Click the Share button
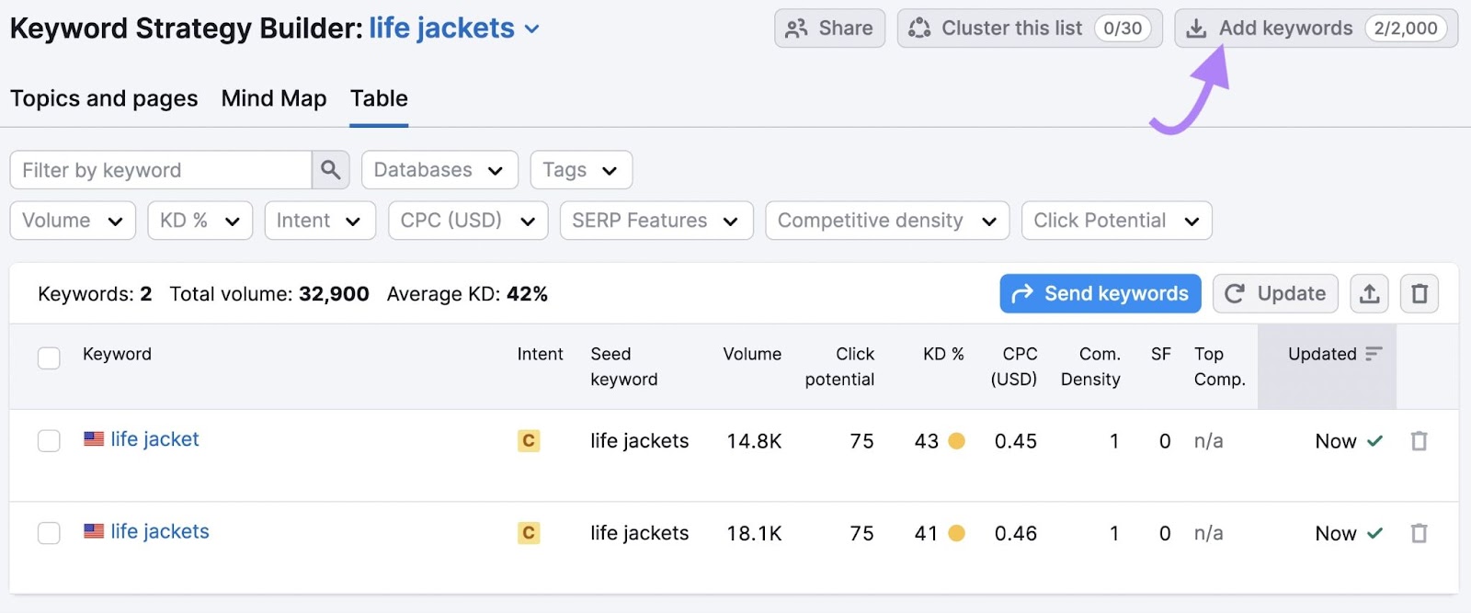This screenshot has width=1471, height=613. tap(829, 28)
